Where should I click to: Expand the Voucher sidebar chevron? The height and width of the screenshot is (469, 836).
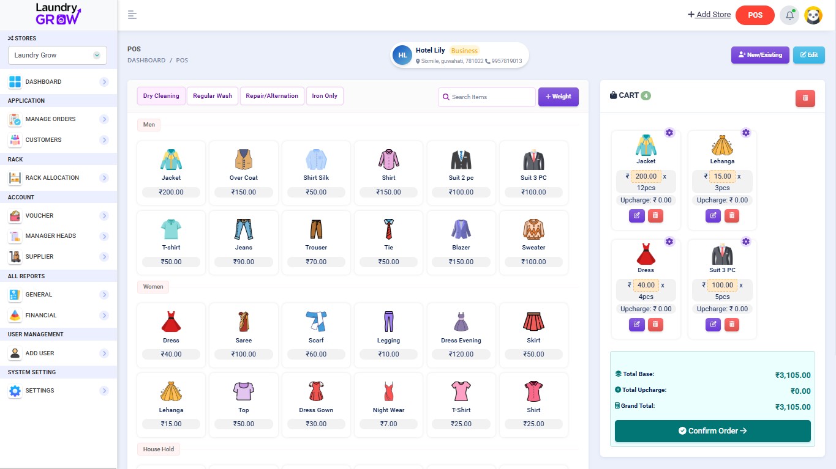coord(104,216)
